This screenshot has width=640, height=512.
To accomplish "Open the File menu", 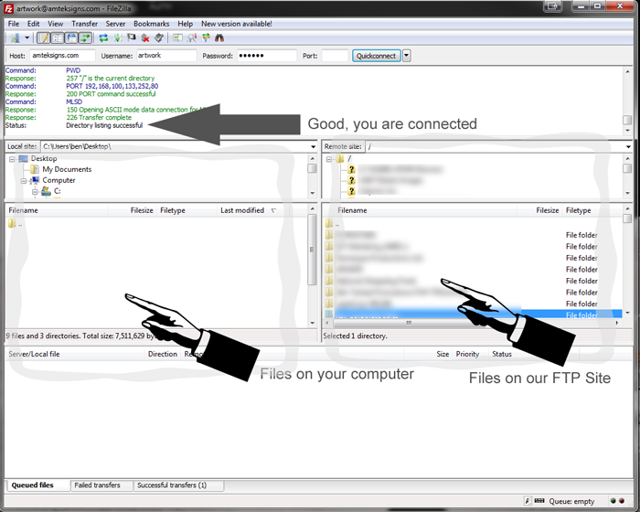I will [x=14, y=24].
